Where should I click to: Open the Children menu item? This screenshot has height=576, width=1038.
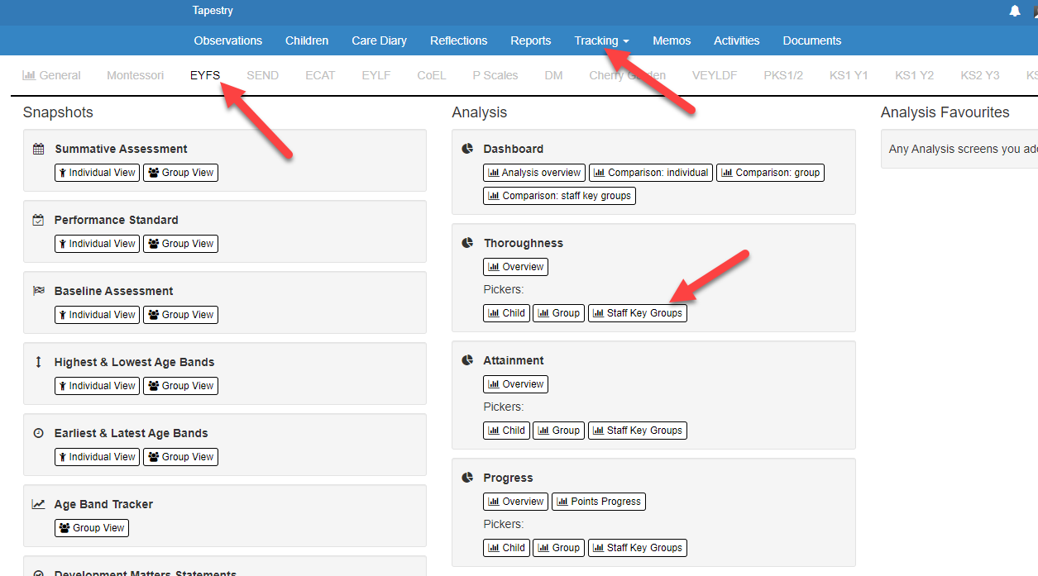307,40
